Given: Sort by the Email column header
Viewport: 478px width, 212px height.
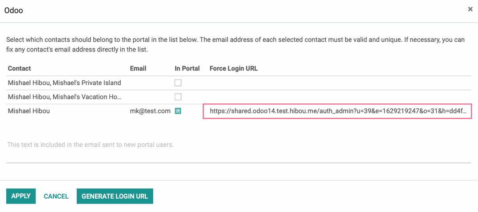Looking at the screenshot, I should pyautogui.click(x=138, y=68).
